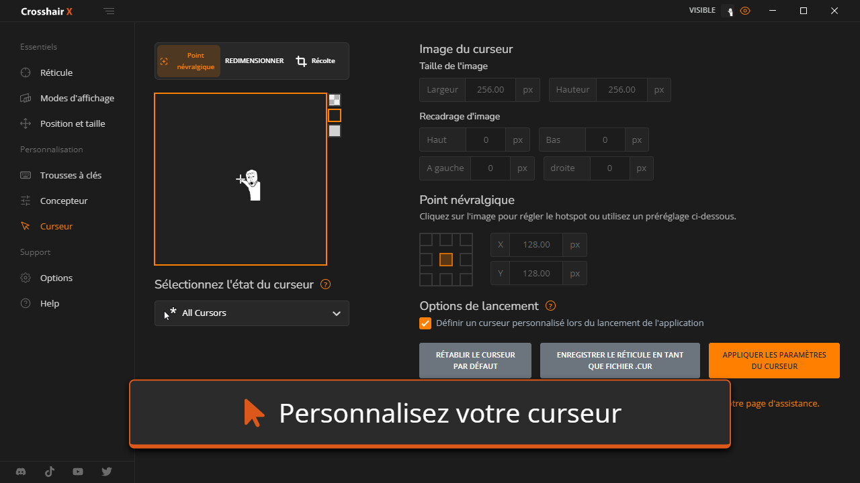Click help icon next to cursor state heading
Viewport: 860px width, 483px height.
(x=325, y=284)
